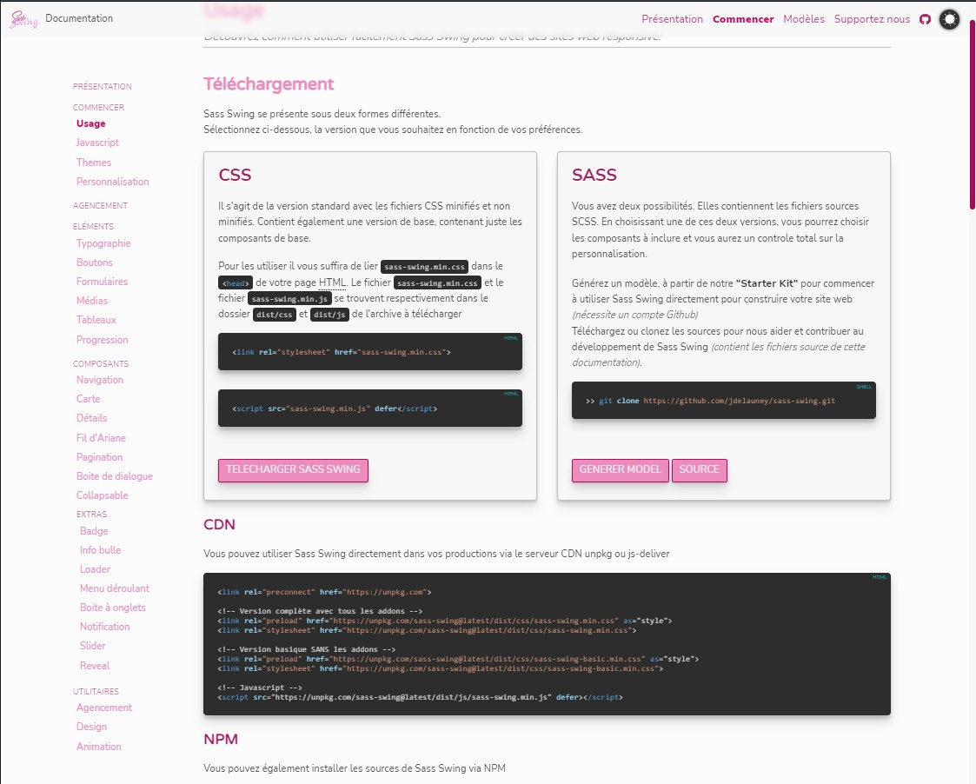Open Fil d'Ariane sidebar entry
The height and width of the screenshot is (784, 976).
point(101,438)
